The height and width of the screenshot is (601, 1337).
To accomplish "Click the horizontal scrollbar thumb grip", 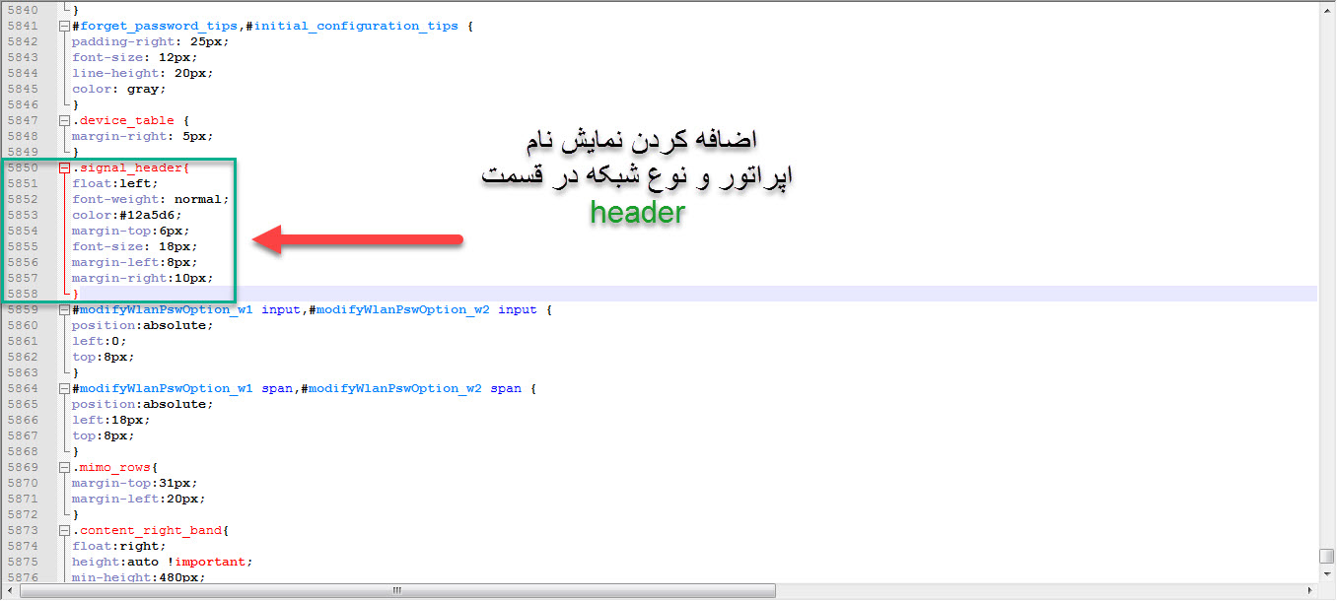I will [397, 591].
